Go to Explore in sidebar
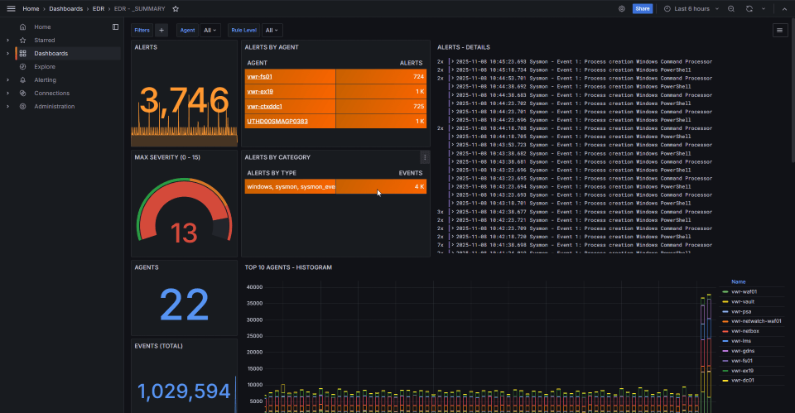The height and width of the screenshot is (413, 795). coord(45,66)
